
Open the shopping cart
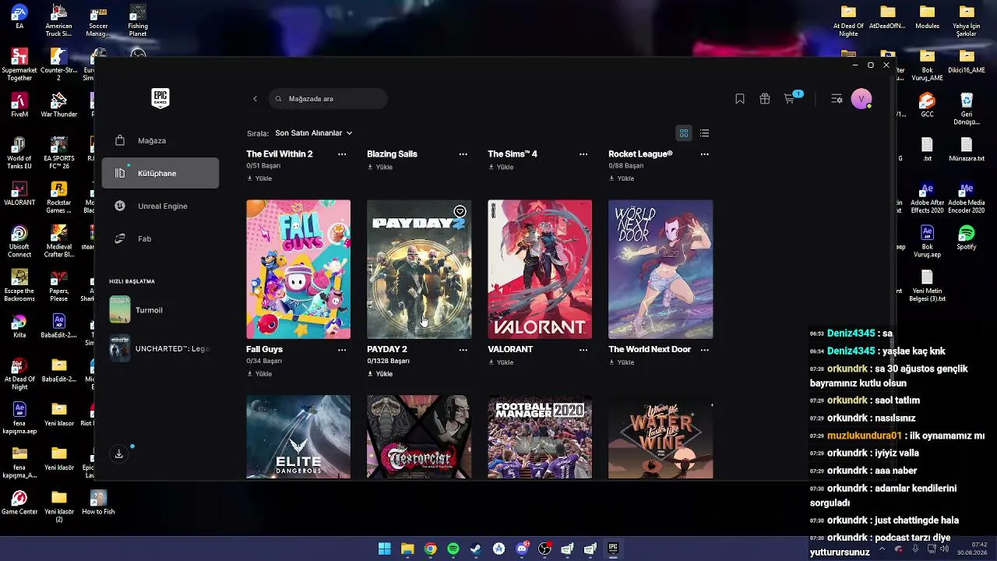click(x=790, y=99)
